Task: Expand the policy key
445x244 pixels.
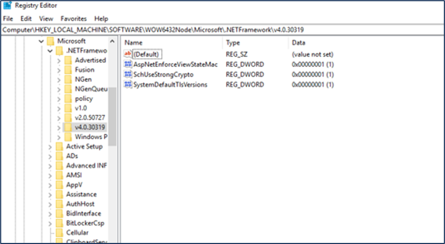Action: pyautogui.click(x=58, y=99)
